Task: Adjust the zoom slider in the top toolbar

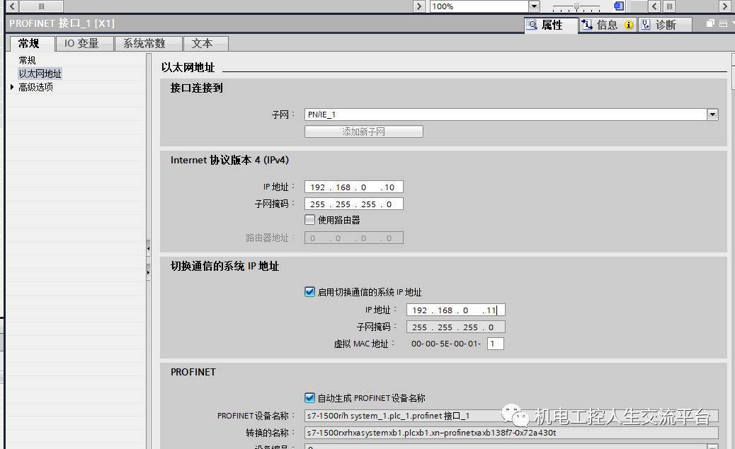Action: point(577,6)
